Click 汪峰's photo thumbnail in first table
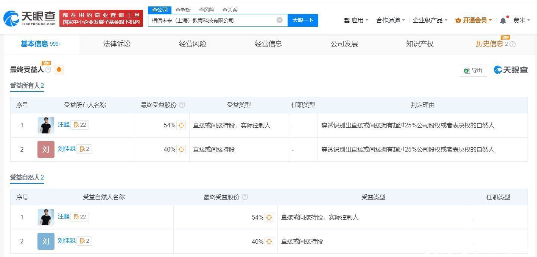The height and width of the screenshot is (257, 537). [x=46, y=125]
